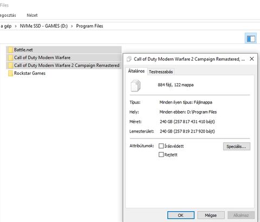Open the Speciális... attributes button
Image resolution: width=260 pixels, height=222 pixels.
click(237, 146)
